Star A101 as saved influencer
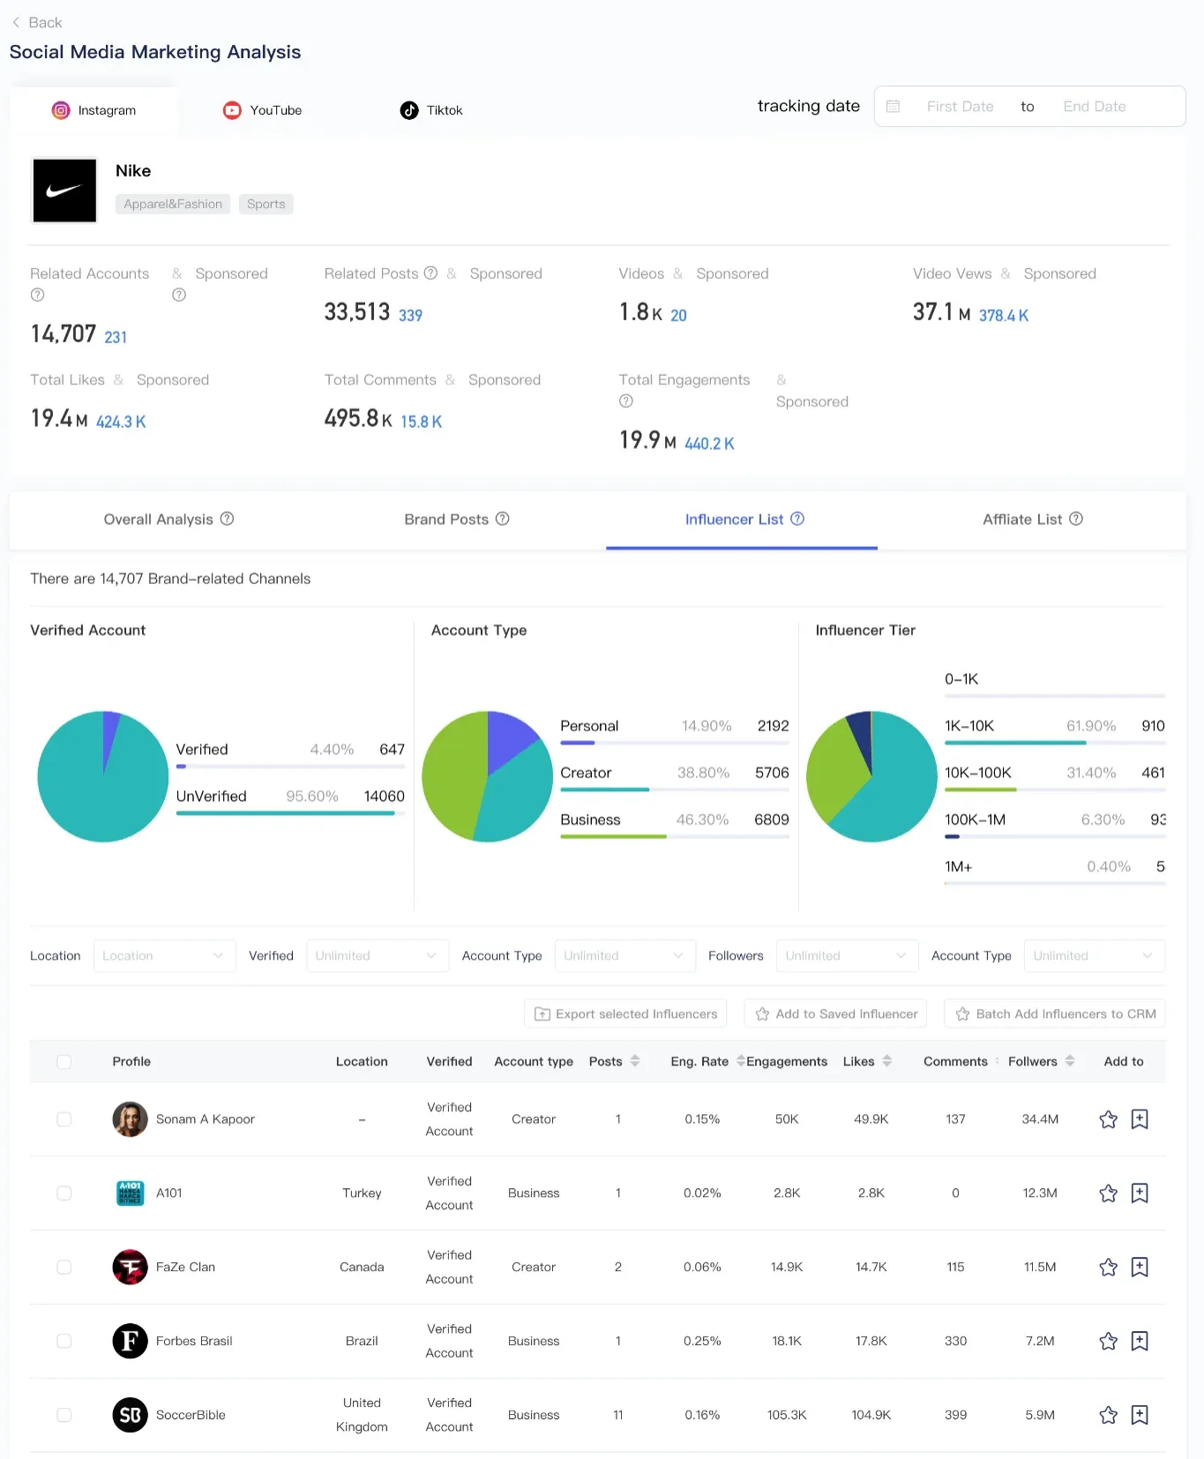Image resolution: width=1204 pixels, height=1459 pixels. click(1109, 1193)
